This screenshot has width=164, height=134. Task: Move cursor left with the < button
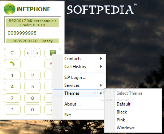28,53
